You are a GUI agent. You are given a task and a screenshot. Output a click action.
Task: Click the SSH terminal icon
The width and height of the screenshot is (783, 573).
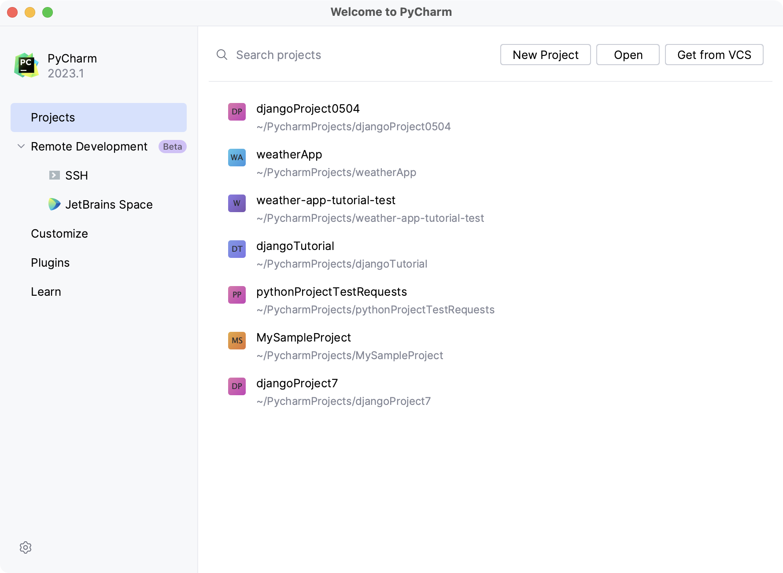tap(54, 175)
